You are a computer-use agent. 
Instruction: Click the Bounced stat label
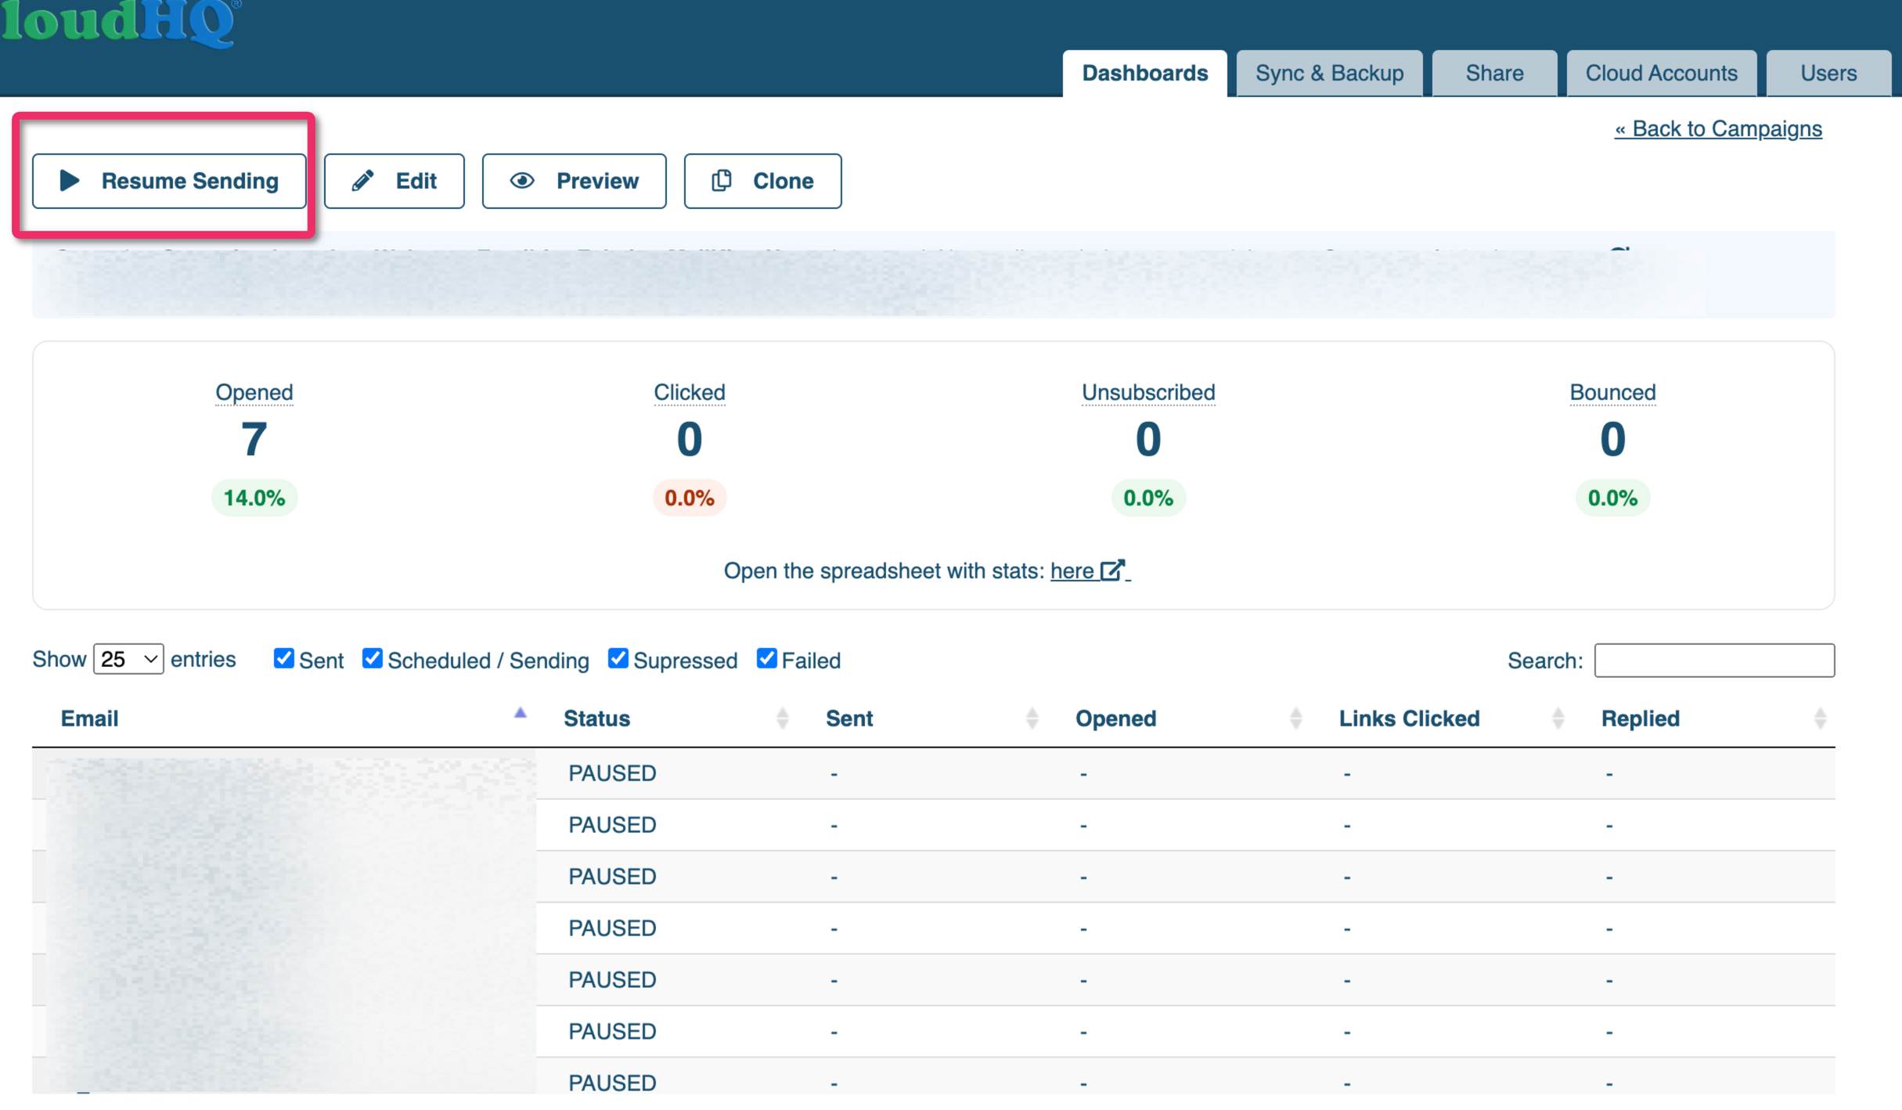[1612, 392]
